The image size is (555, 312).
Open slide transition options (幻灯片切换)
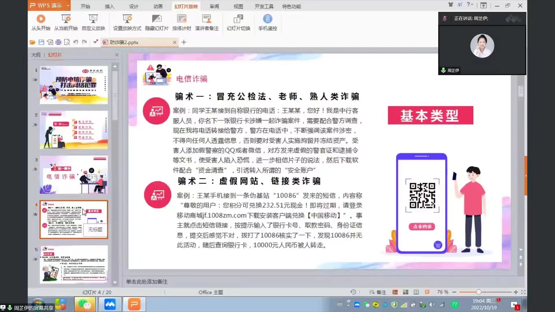[x=238, y=23]
